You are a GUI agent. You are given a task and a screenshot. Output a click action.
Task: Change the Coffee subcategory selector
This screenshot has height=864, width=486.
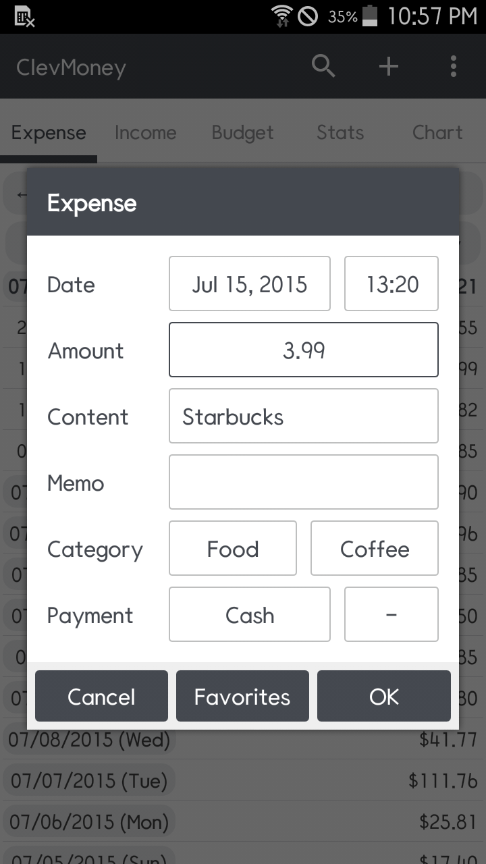375,548
